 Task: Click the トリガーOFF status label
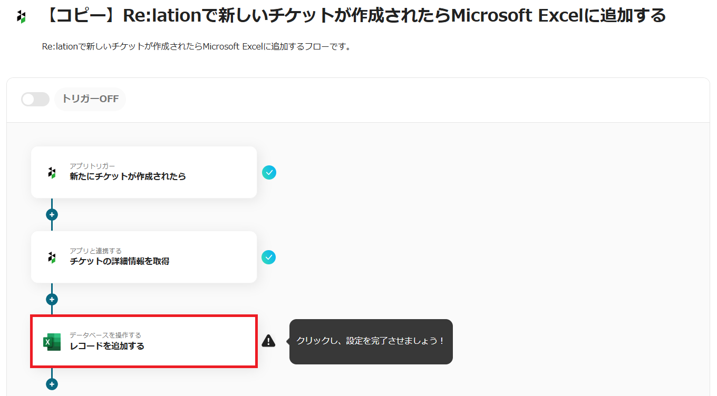tap(90, 99)
